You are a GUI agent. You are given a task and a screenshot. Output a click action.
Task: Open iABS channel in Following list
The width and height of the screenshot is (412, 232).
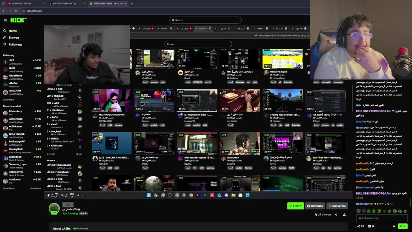click(22, 70)
